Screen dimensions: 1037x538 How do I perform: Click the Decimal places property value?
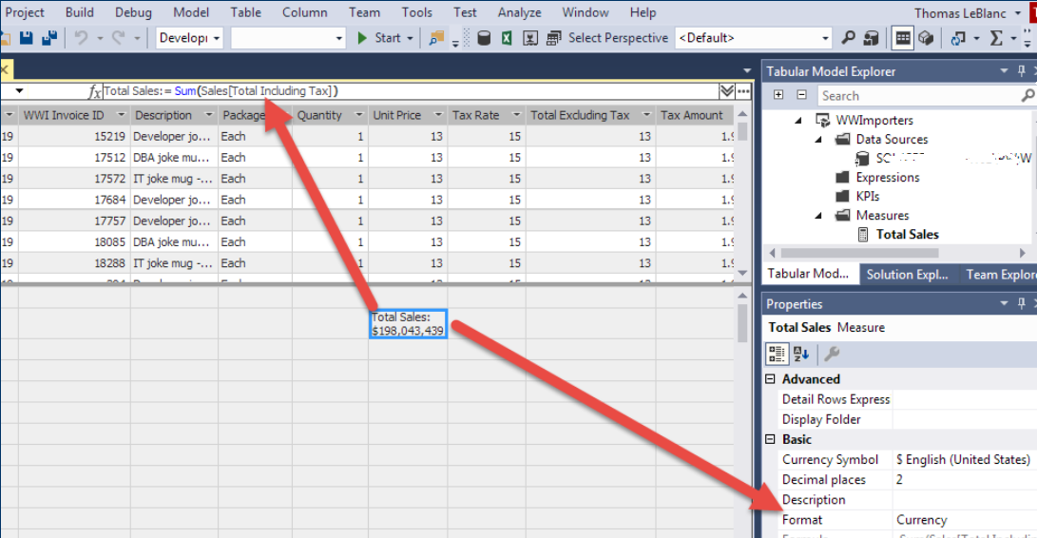[965, 480]
